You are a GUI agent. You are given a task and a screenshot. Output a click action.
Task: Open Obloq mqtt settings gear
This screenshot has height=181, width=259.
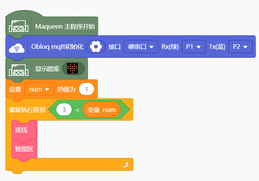coord(96,47)
